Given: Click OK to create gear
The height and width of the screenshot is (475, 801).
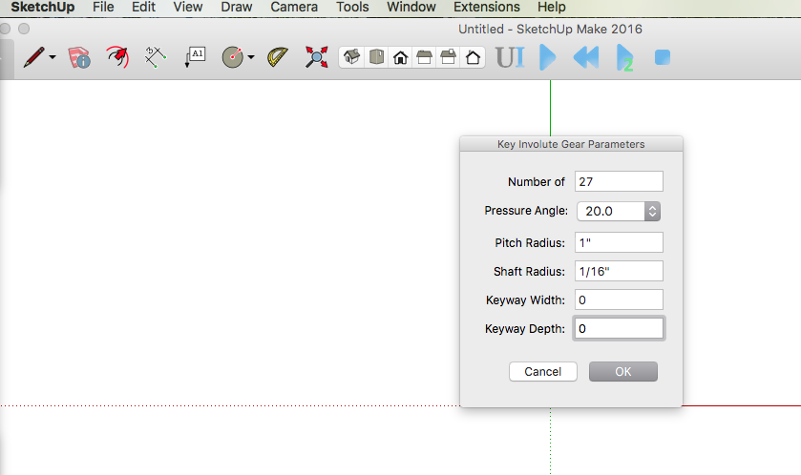Looking at the screenshot, I should [x=623, y=371].
